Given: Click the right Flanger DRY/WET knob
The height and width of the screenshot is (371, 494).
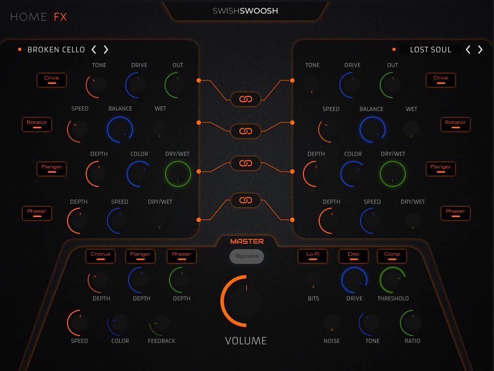Looking at the screenshot, I should tap(393, 174).
